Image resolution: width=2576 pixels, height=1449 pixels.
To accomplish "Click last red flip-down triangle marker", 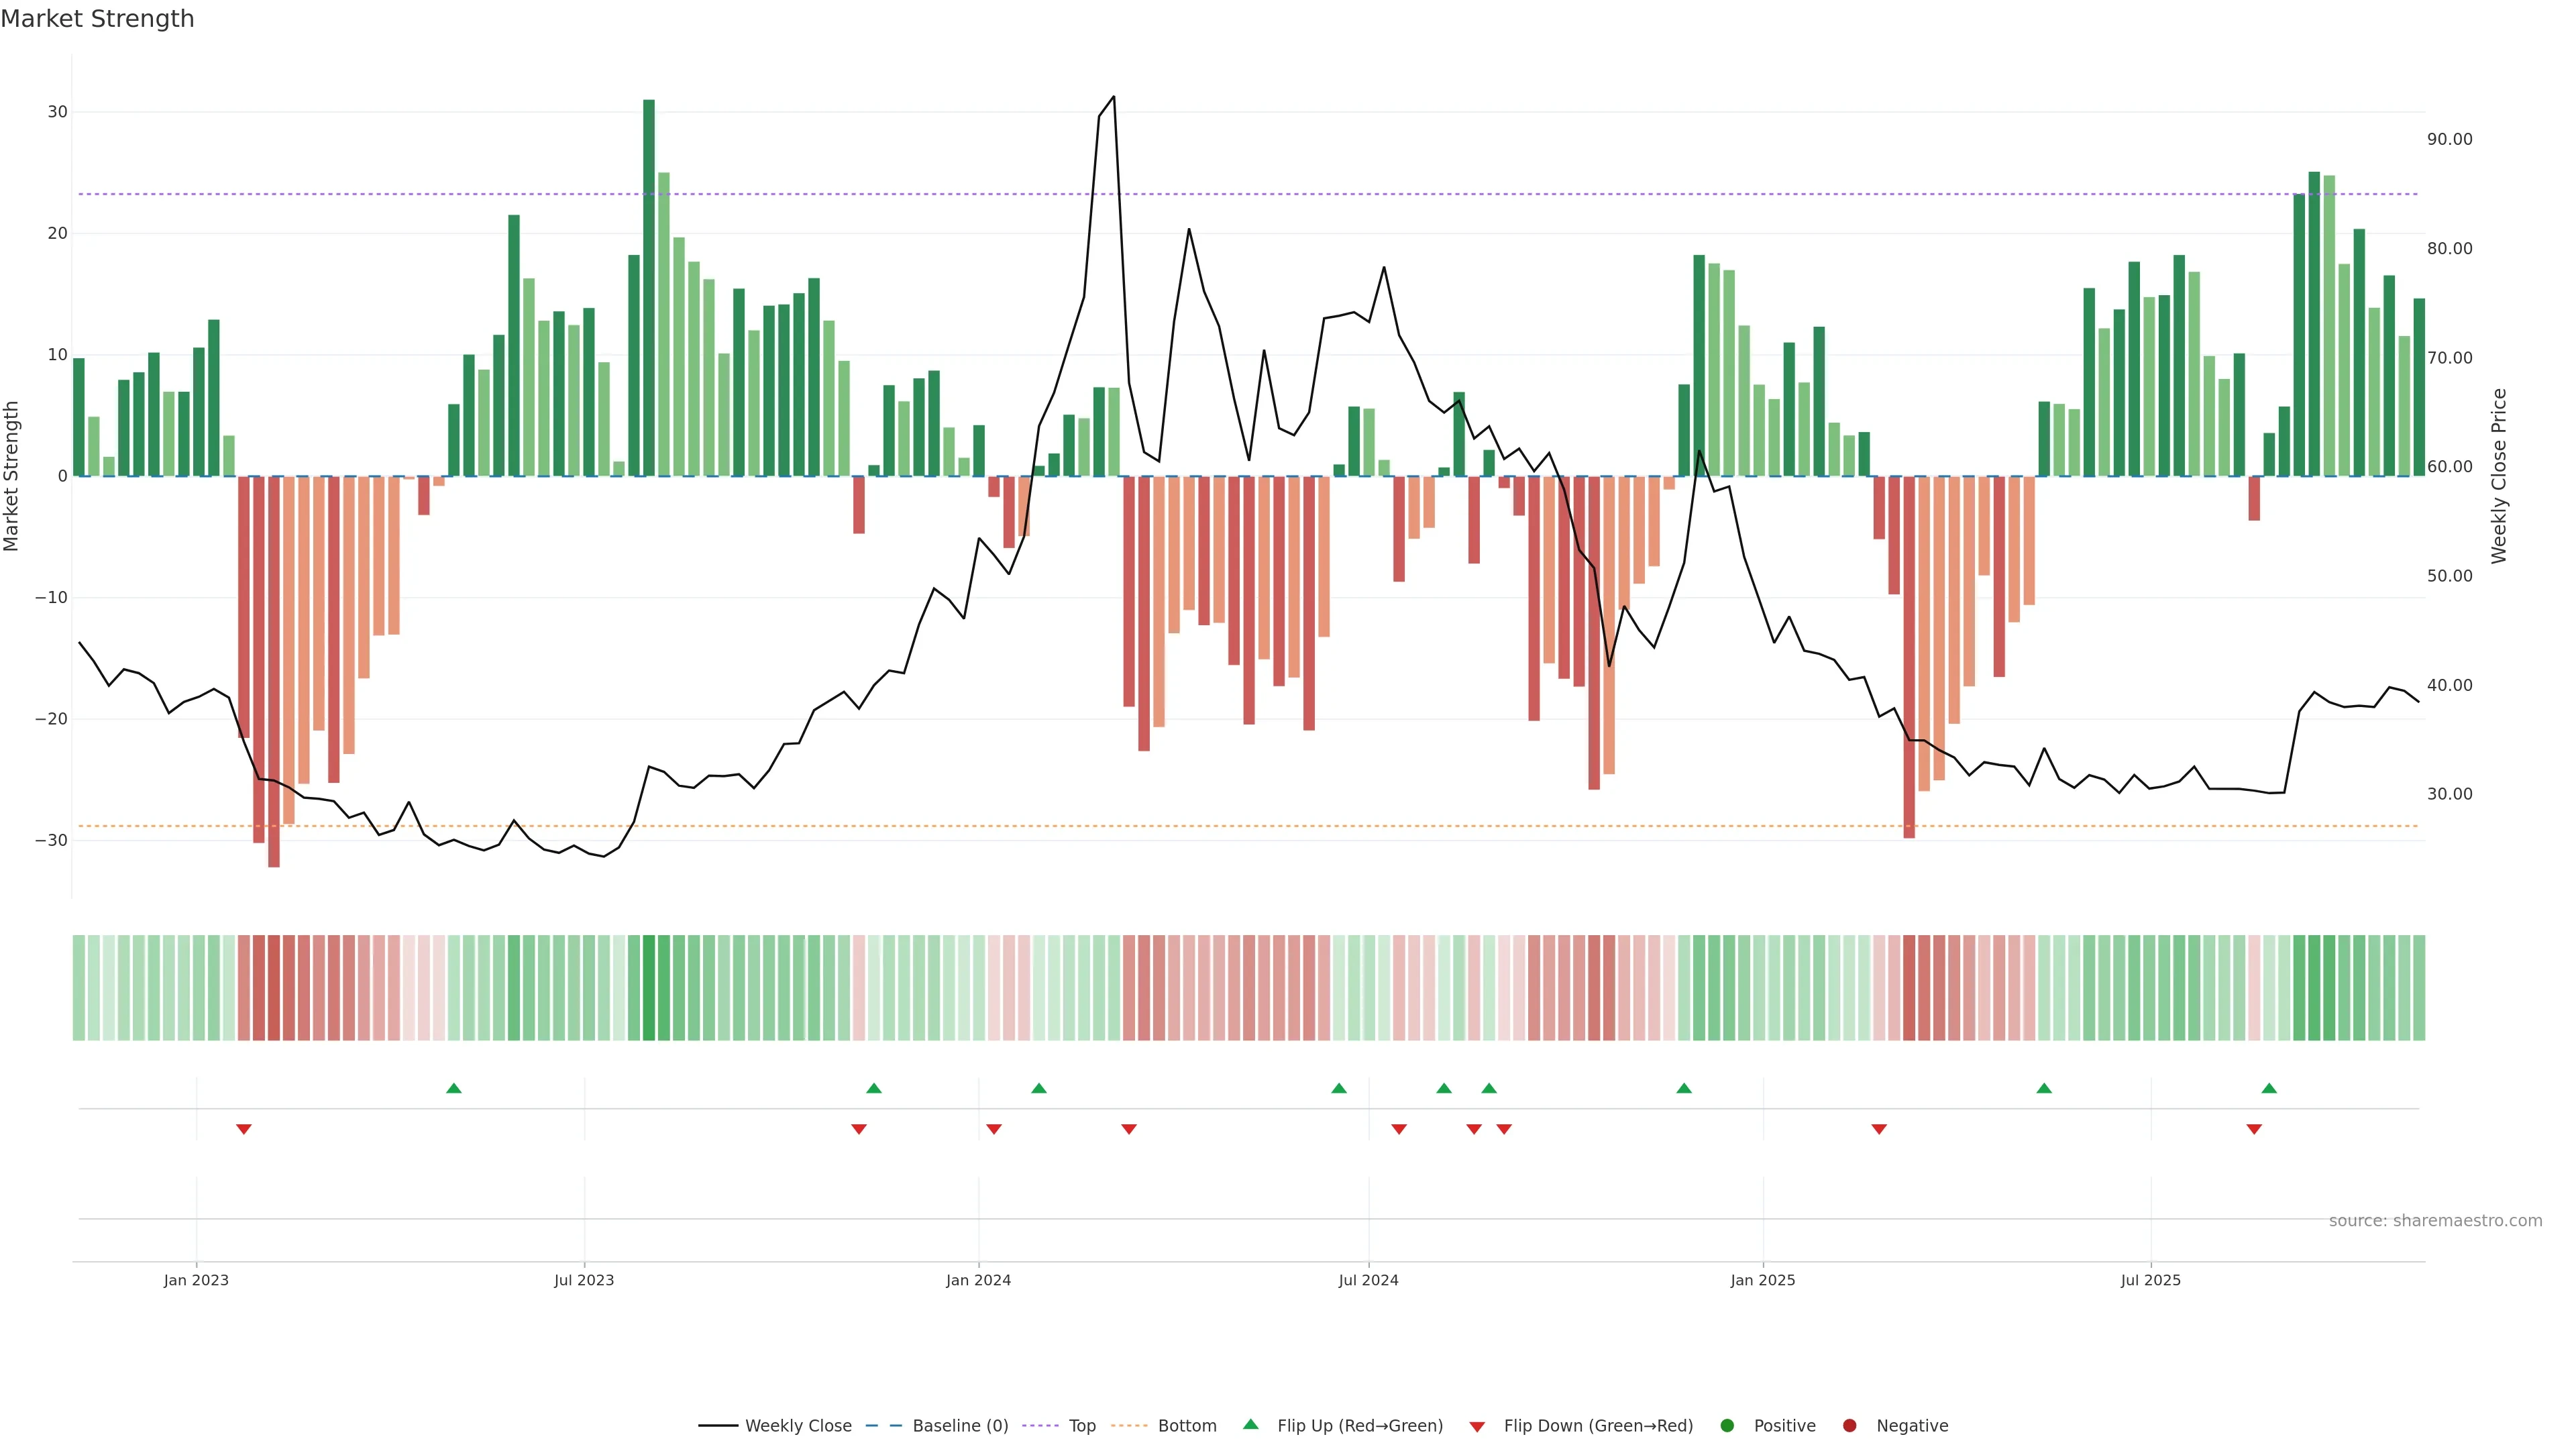I will click(2254, 1129).
